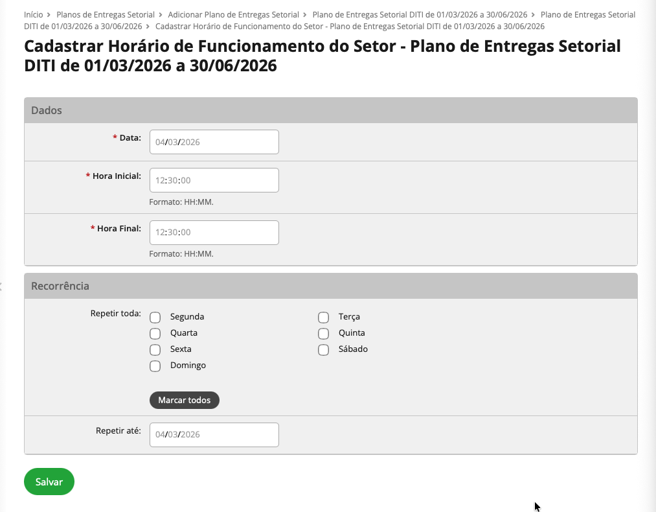Image resolution: width=656 pixels, height=512 pixels.
Task: Click the Cadastrar Horário de Funcionamento breadcrumb
Action: tap(350, 27)
